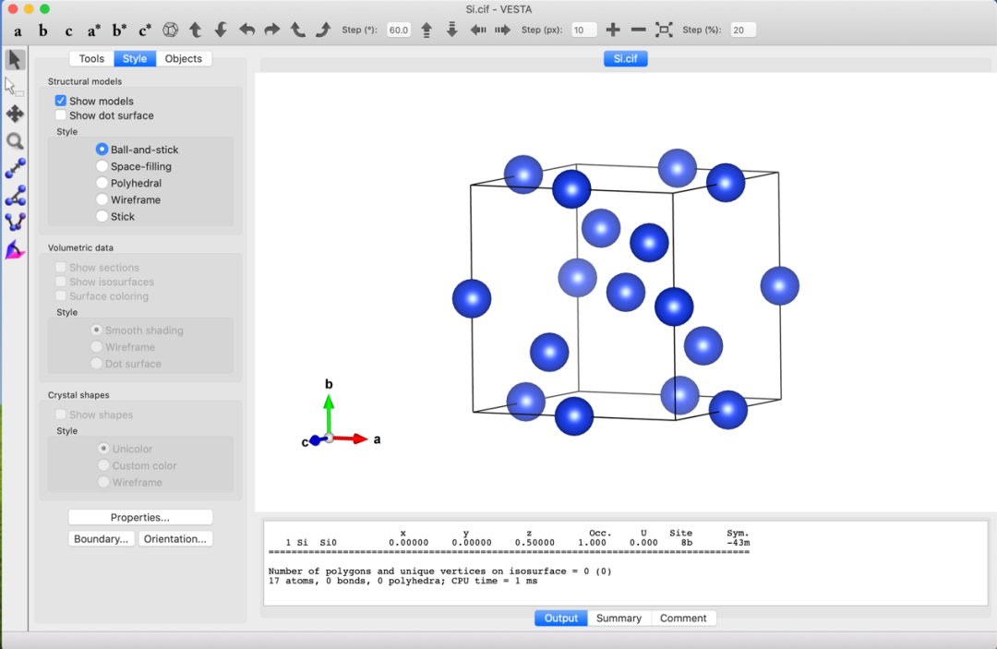Select the translate (four-arrow move) tool
This screenshot has height=649, width=997.
coord(15,114)
